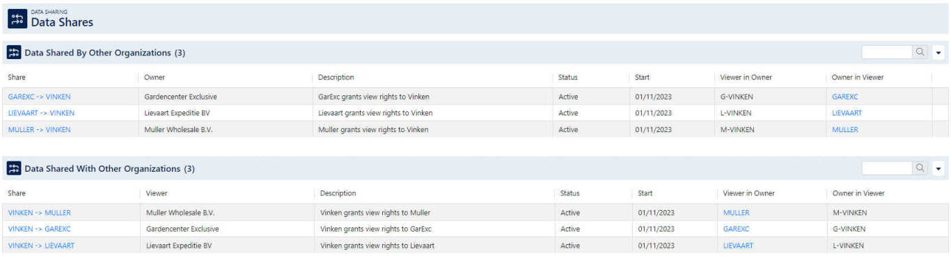Image resolution: width=951 pixels, height=258 pixels.
Task: Click the Data Shares header icon
Action: 17,18
